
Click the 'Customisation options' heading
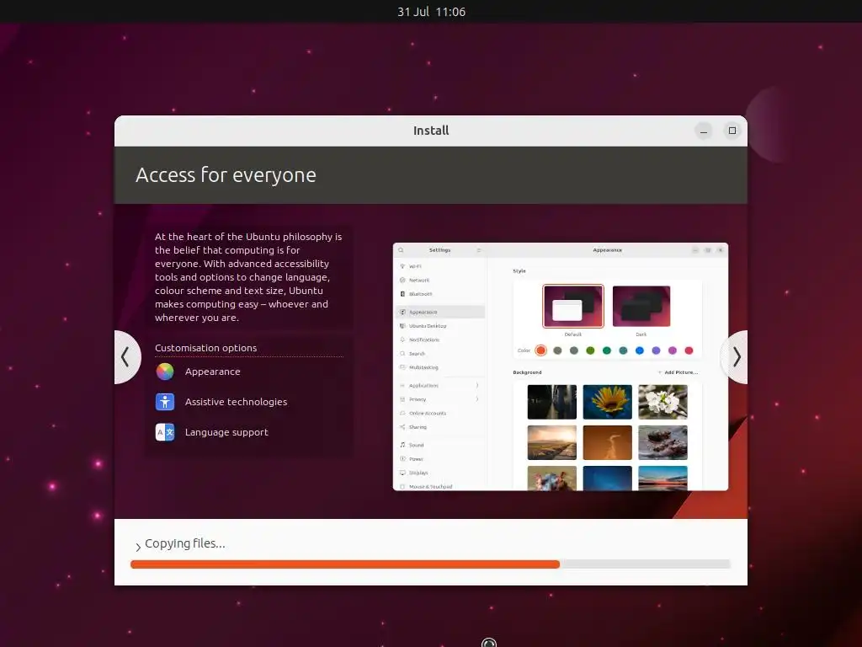click(205, 348)
